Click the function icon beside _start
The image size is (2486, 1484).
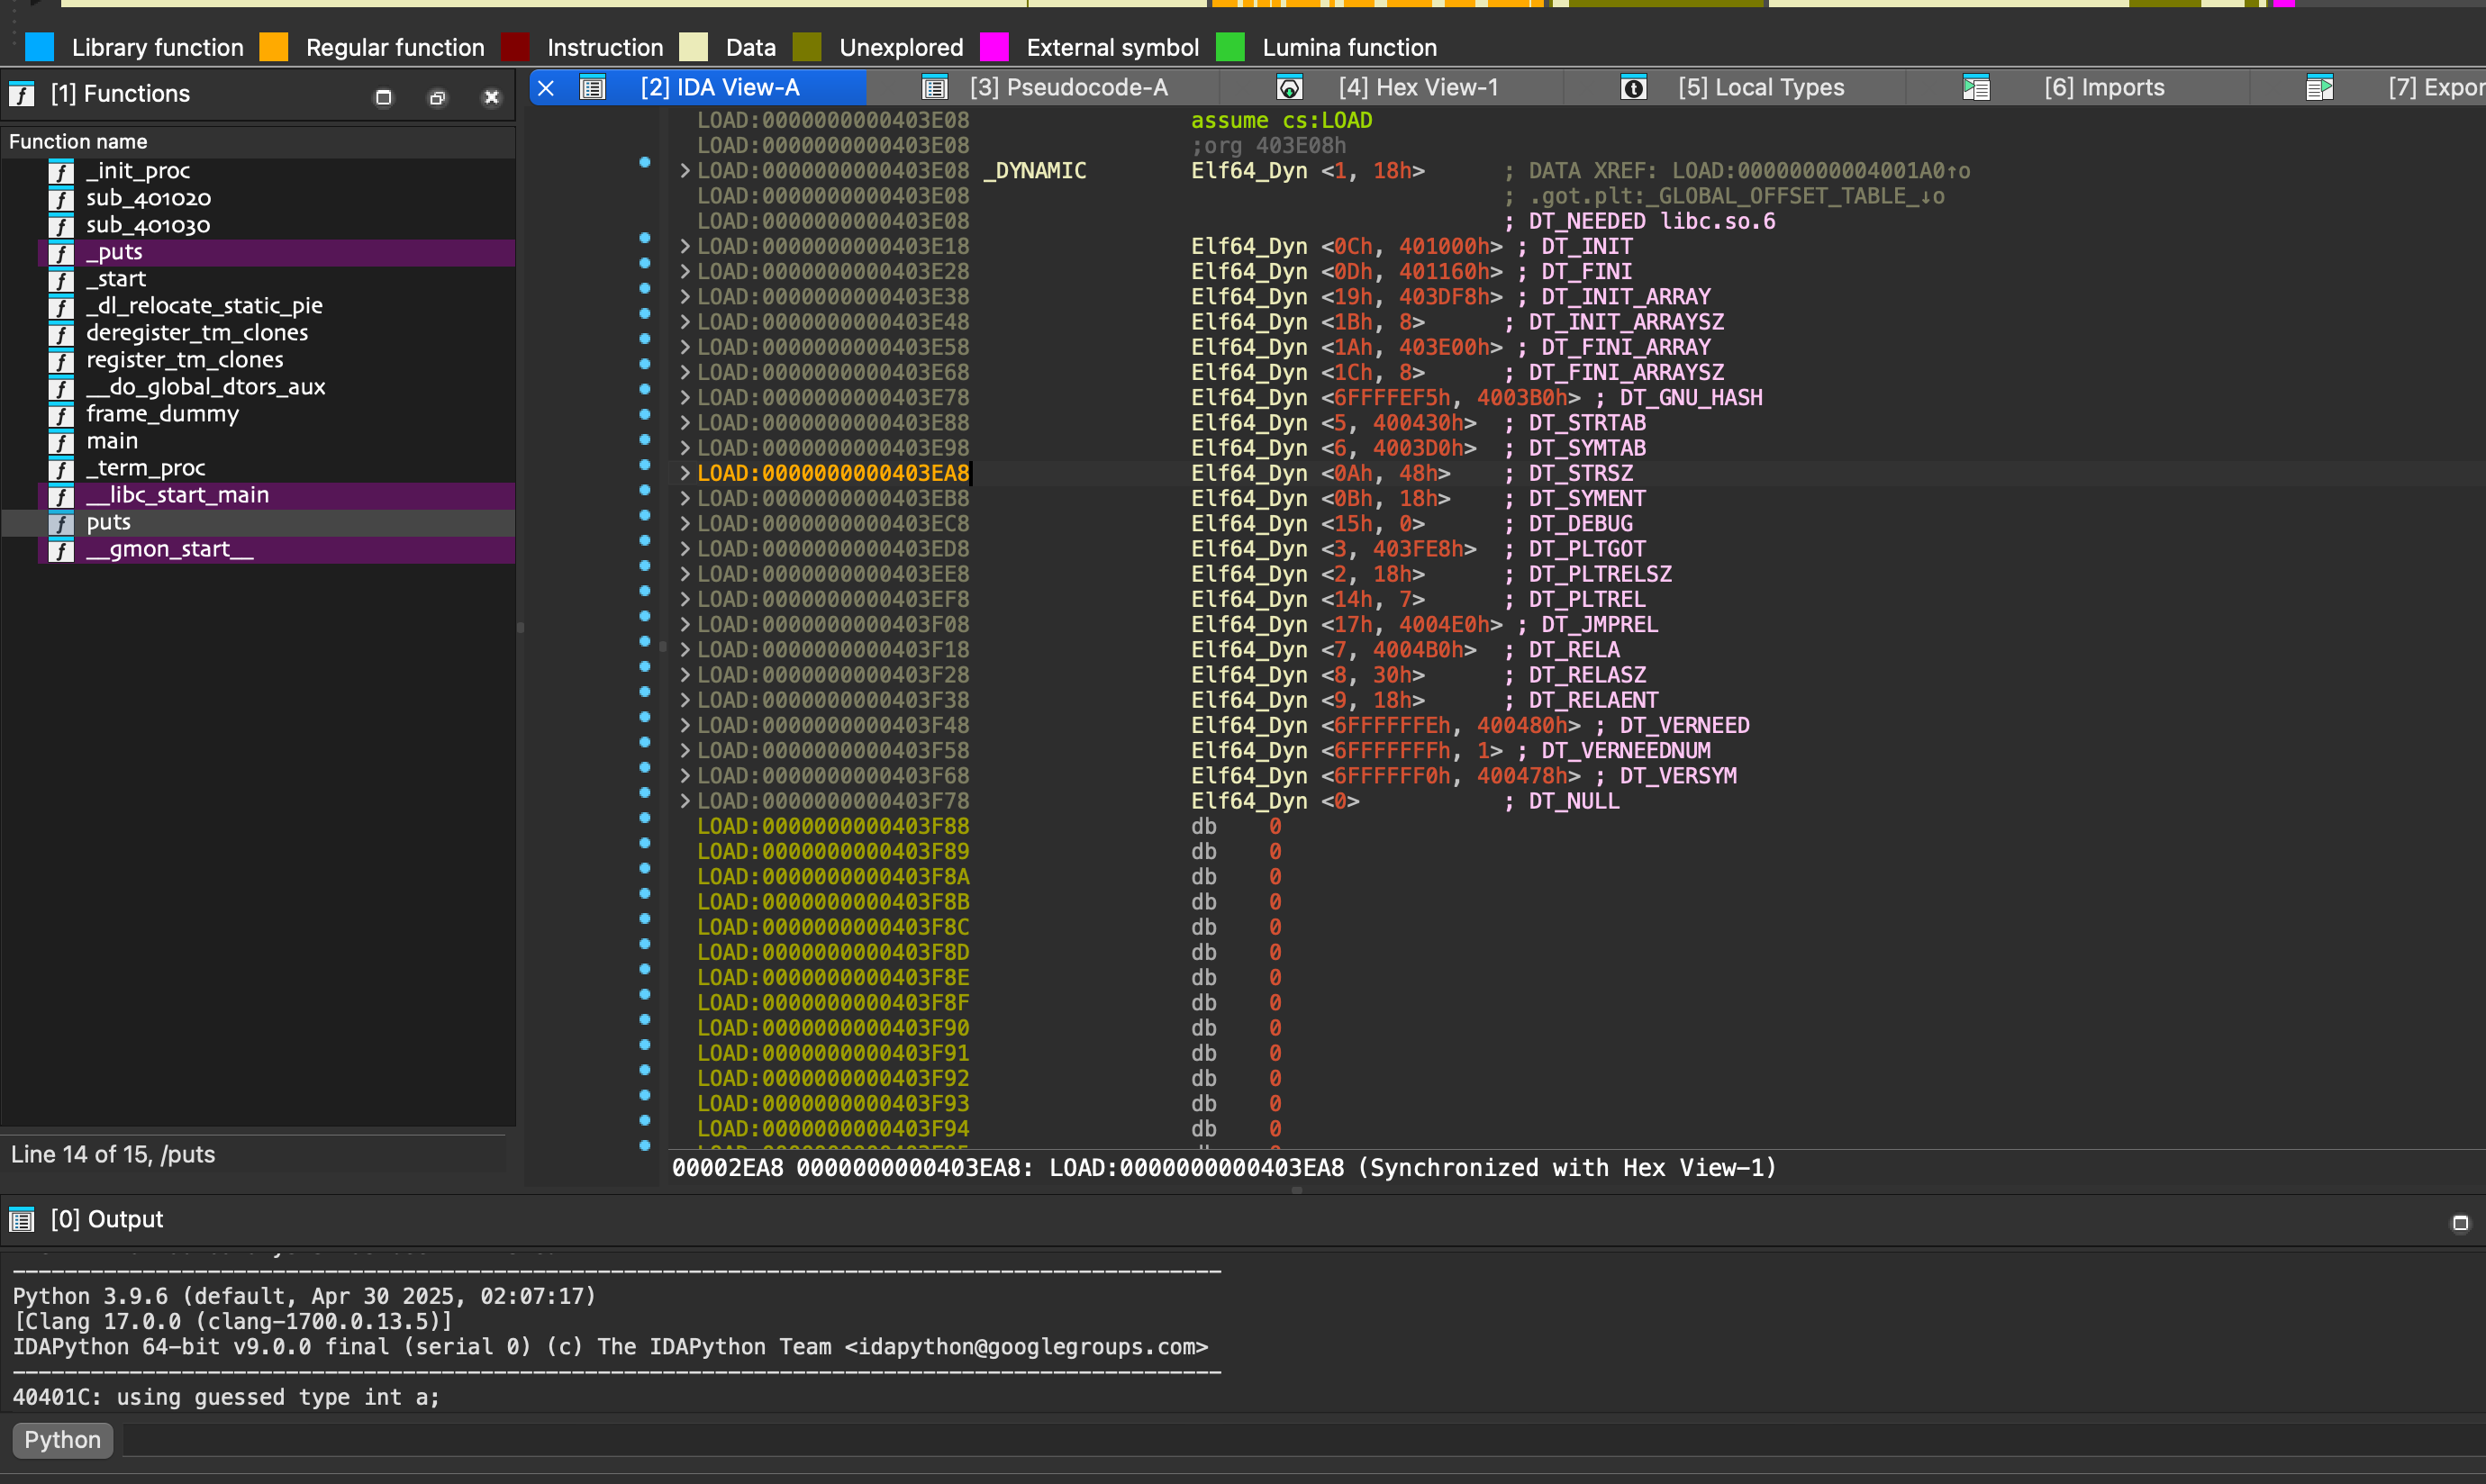tap(61, 280)
